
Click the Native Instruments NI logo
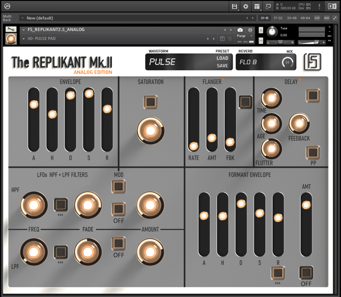click(332, 7)
